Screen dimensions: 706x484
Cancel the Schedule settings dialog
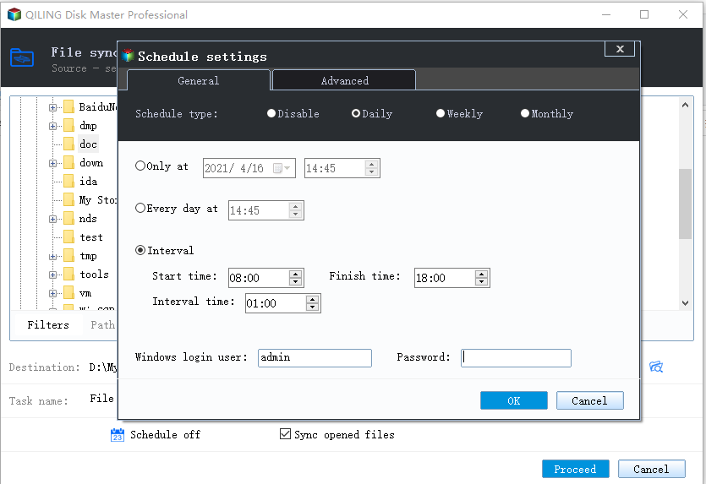pos(590,400)
